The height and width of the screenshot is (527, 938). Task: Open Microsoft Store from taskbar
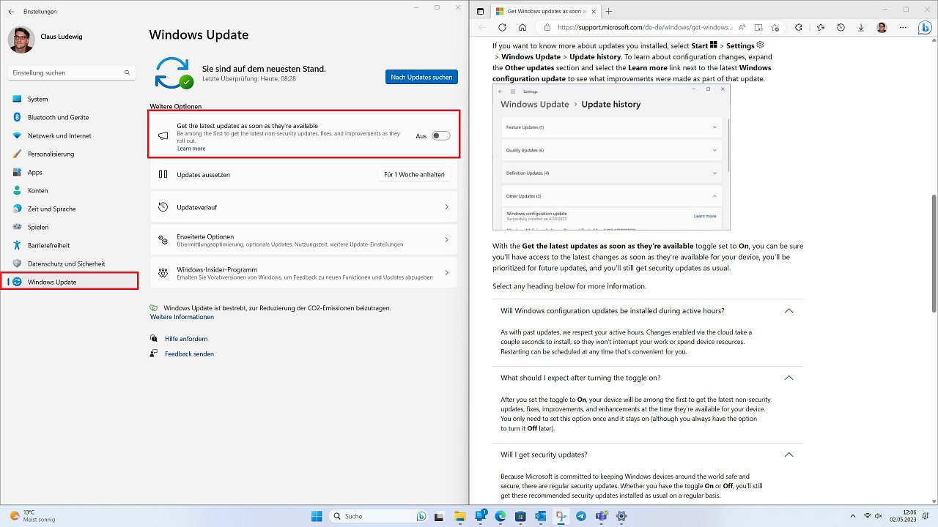(x=520, y=516)
